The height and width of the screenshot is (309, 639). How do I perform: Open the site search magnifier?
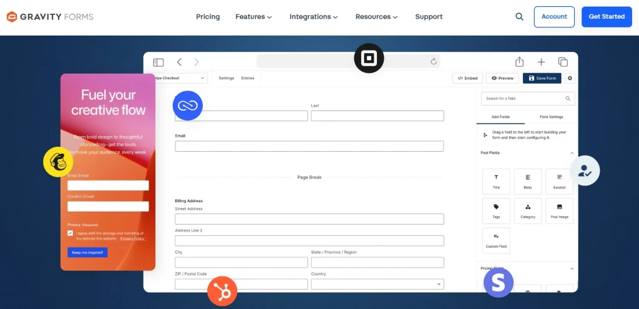pyautogui.click(x=519, y=17)
